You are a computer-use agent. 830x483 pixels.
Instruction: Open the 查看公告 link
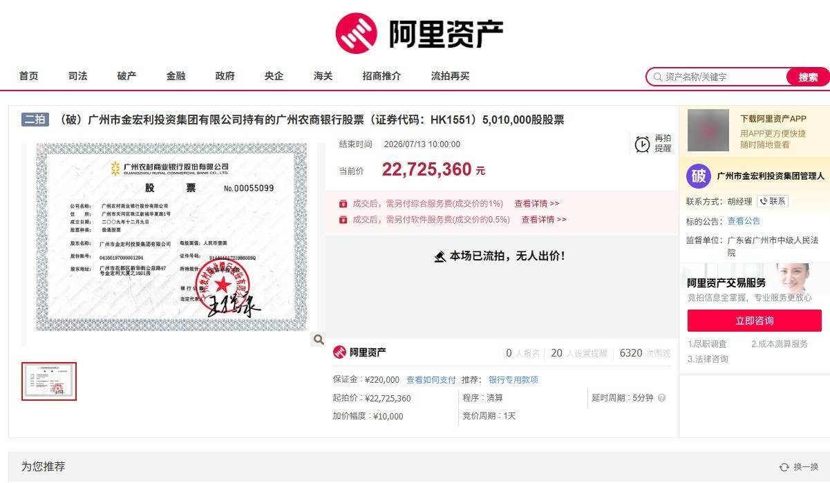pyautogui.click(x=744, y=221)
